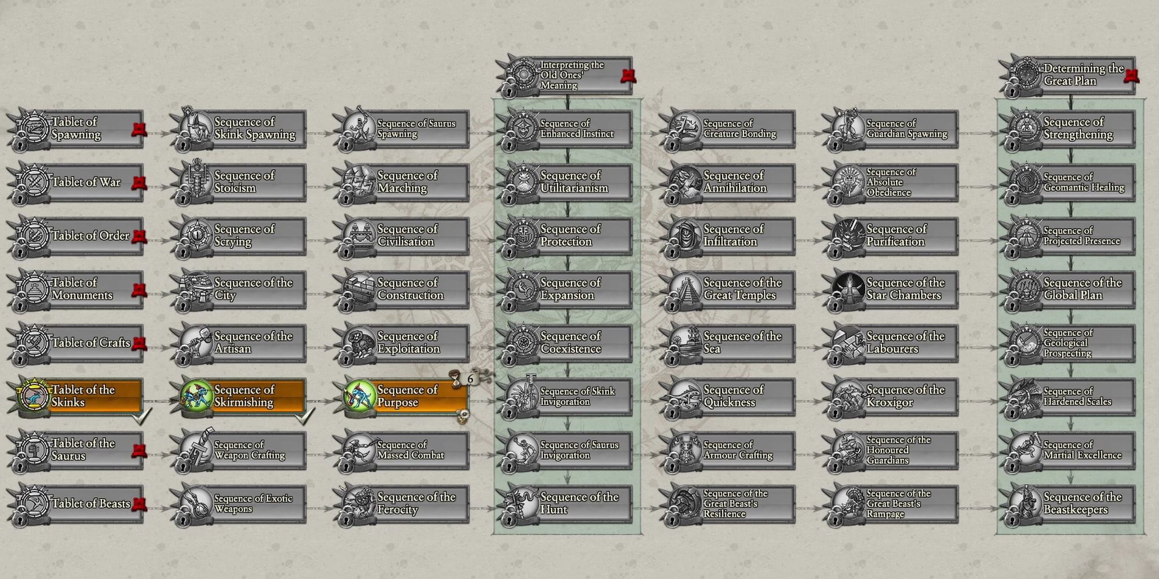Click the Tablet of the Saurus icon
The height and width of the screenshot is (579, 1159).
[33, 449]
